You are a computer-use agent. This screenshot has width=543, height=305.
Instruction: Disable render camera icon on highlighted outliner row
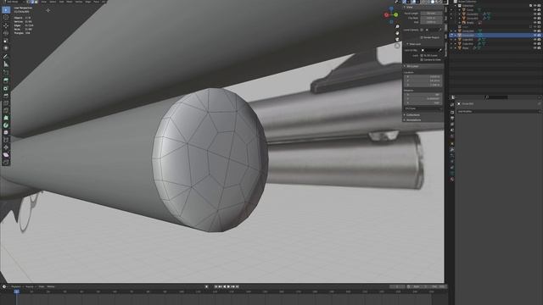point(540,36)
